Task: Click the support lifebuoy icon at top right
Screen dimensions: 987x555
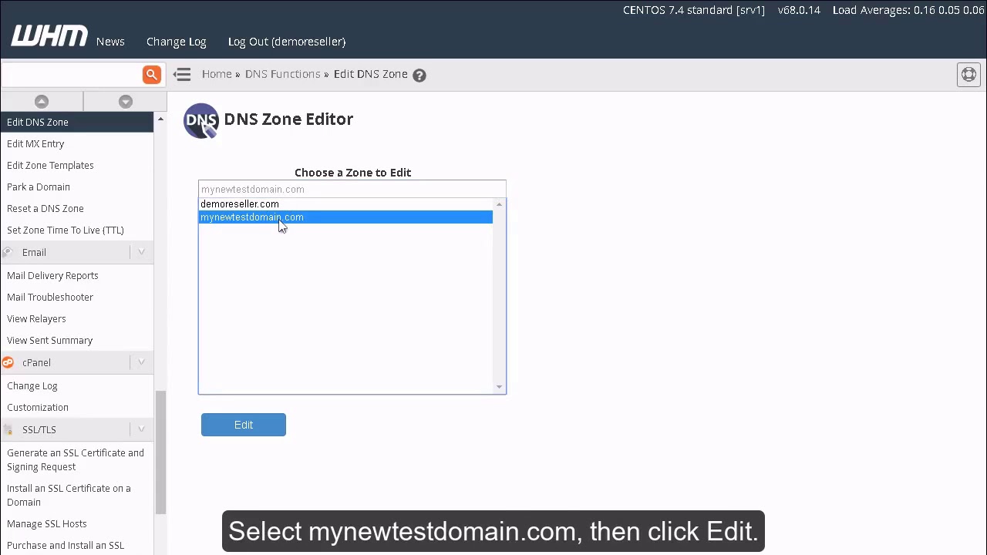Action: pos(968,75)
